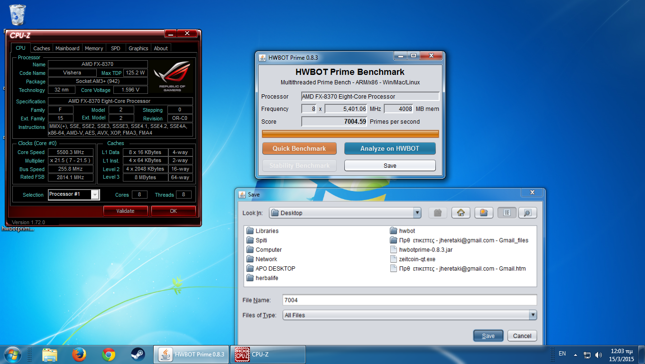Switch Save dialog to List view

point(507,213)
